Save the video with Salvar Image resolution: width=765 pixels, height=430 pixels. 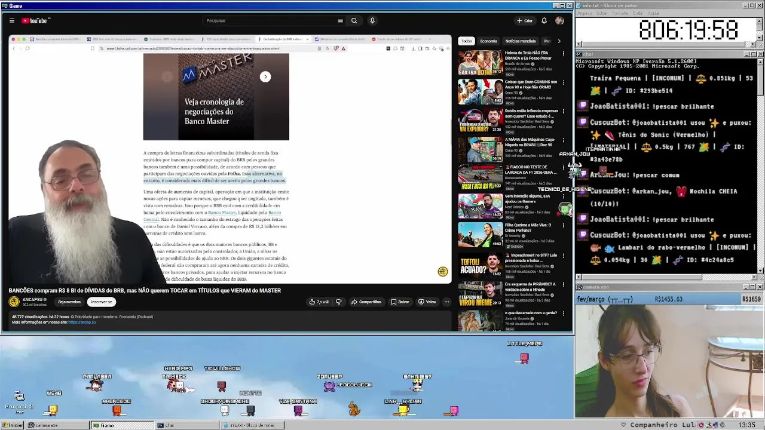point(400,302)
